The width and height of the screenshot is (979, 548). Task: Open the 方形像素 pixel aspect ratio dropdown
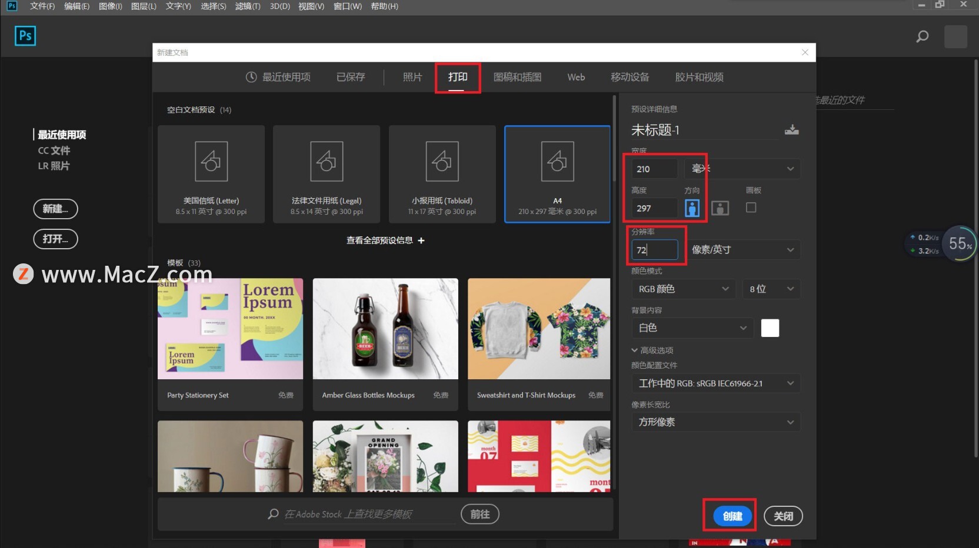(x=716, y=422)
